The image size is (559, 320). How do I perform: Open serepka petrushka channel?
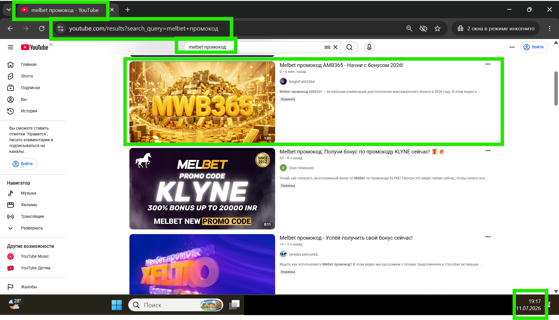[303, 254]
